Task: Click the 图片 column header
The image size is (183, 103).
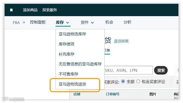Action: coord(153,94)
